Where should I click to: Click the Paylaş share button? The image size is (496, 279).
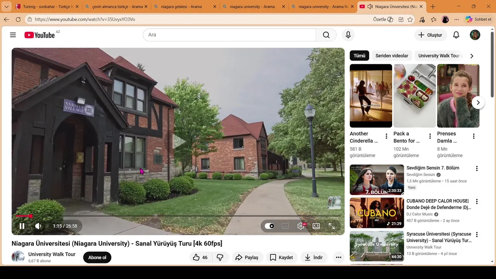pyautogui.click(x=248, y=257)
